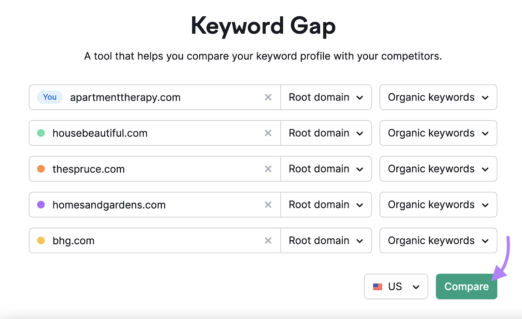Click the green Compare button
Image resolution: width=522 pixels, height=319 pixels.
pos(466,286)
